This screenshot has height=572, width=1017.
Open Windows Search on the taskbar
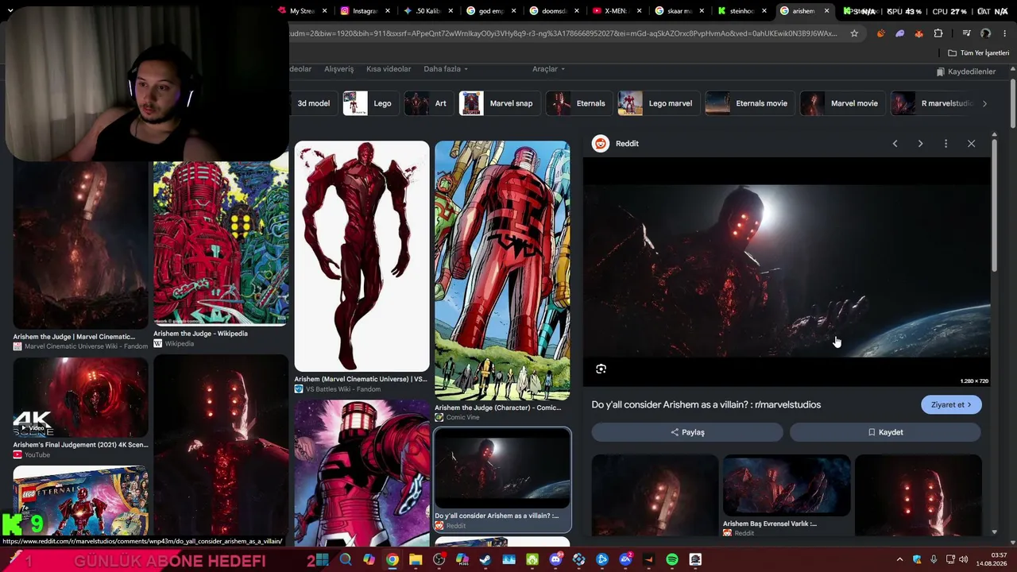[346, 560]
